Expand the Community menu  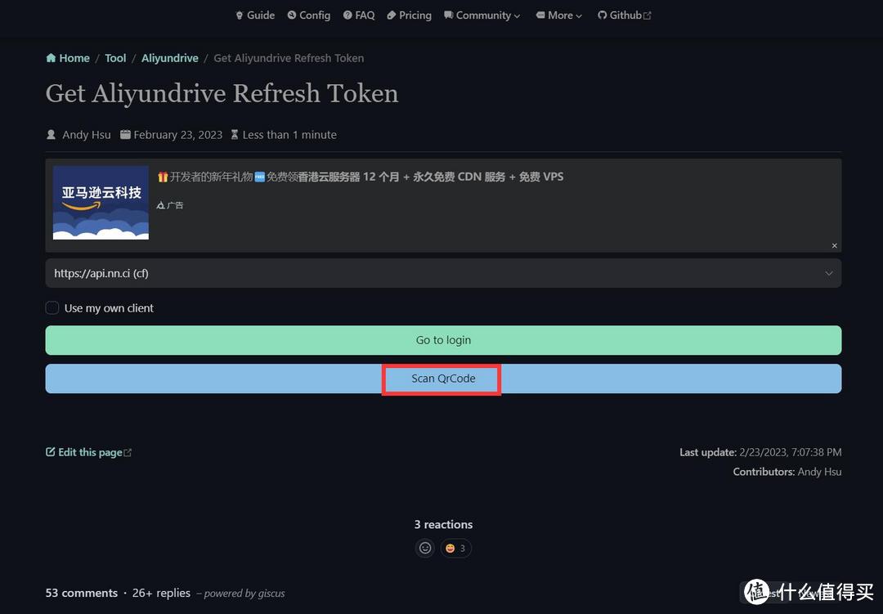482,15
